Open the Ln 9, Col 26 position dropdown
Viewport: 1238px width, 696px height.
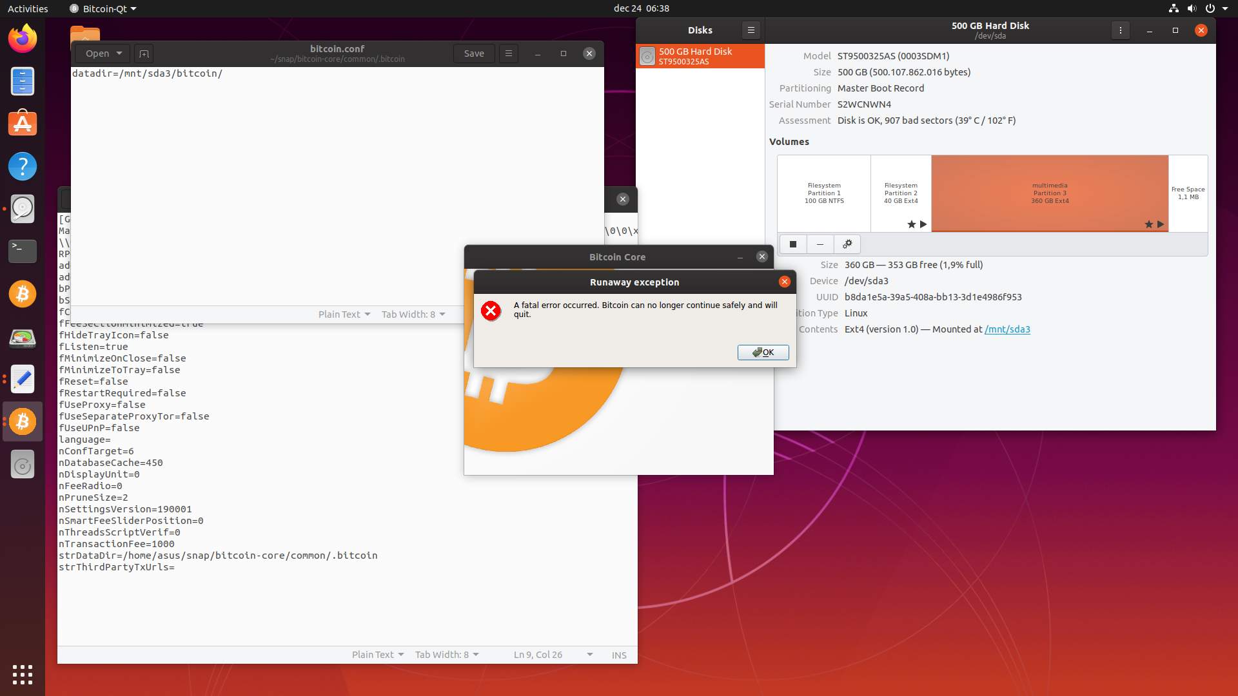[x=553, y=655]
